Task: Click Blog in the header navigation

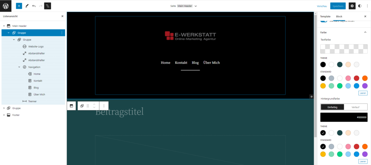Action: click(195, 63)
